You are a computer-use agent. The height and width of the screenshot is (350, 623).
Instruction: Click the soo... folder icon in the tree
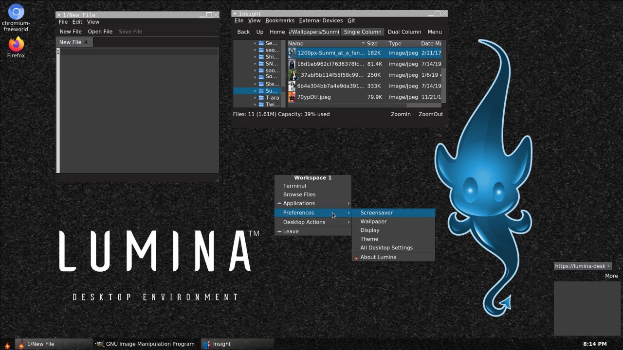[261, 70]
